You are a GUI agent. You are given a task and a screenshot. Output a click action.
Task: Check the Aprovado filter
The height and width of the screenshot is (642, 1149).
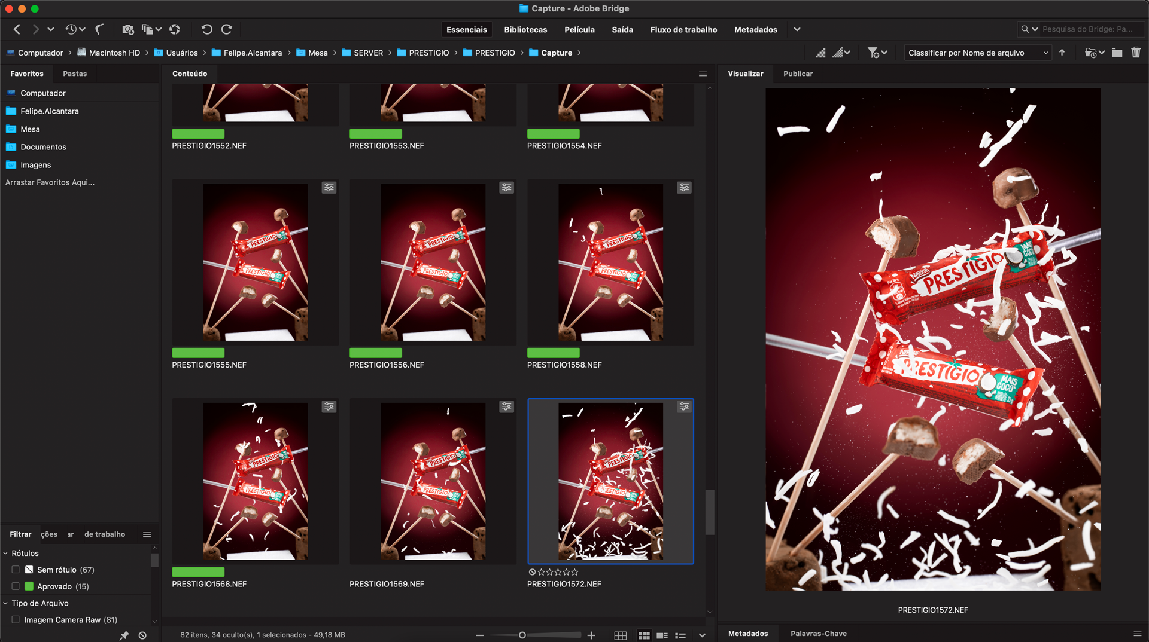[16, 586]
